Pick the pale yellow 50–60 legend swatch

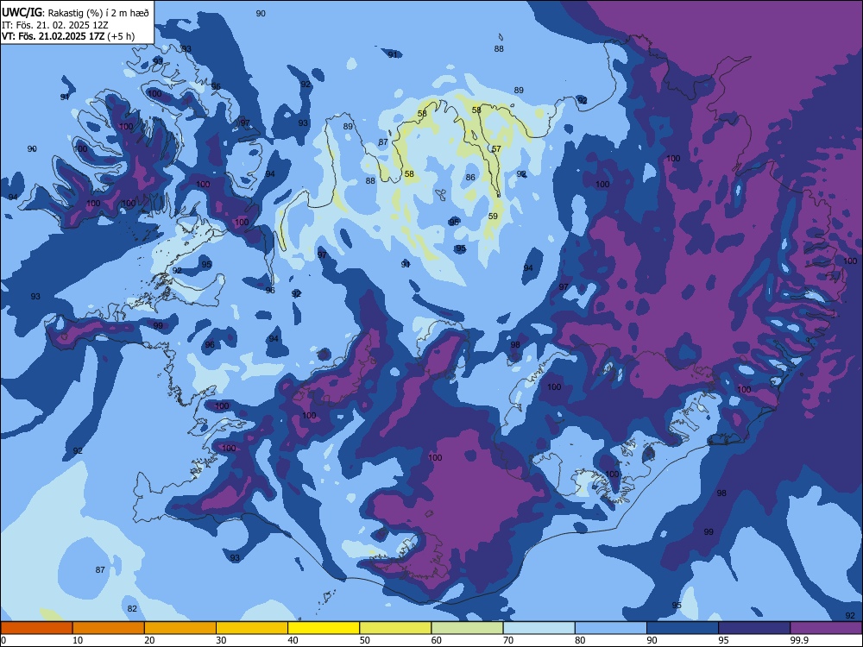395,628
